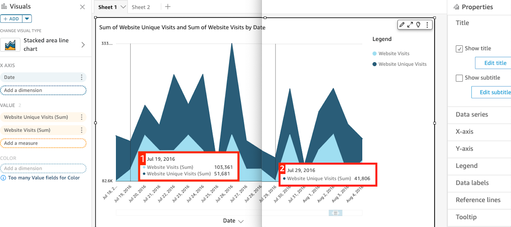Open Date field options menu
511x227 pixels.
(x=82, y=78)
